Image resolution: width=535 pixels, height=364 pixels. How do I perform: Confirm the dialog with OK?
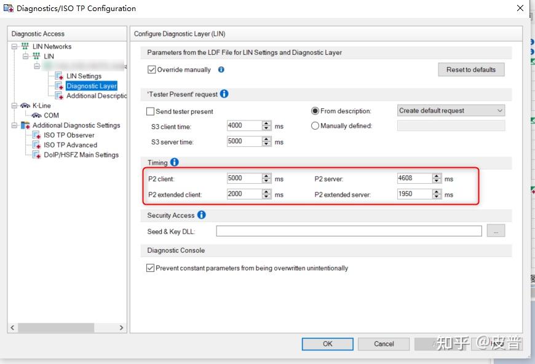[x=328, y=344]
